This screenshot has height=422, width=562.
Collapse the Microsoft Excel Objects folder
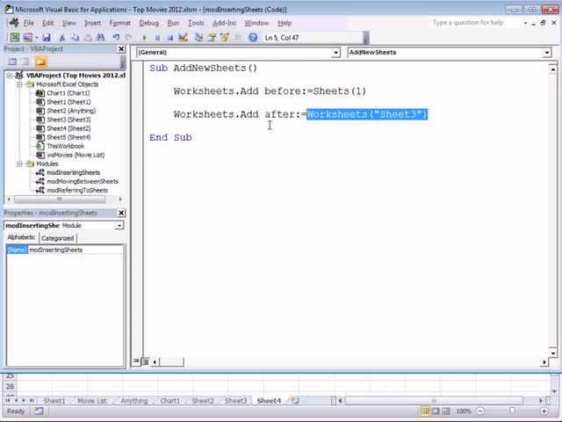tap(19, 84)
